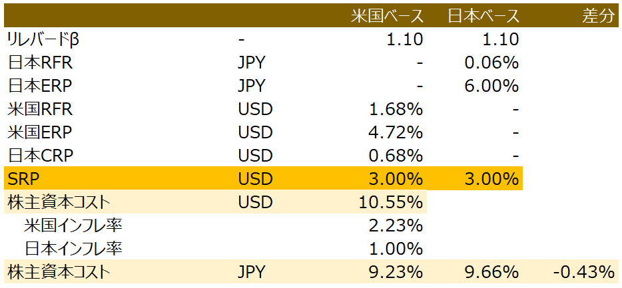Select the 米国ERP value 4.72%
622x288 pixels.
[x=396, y=132]
